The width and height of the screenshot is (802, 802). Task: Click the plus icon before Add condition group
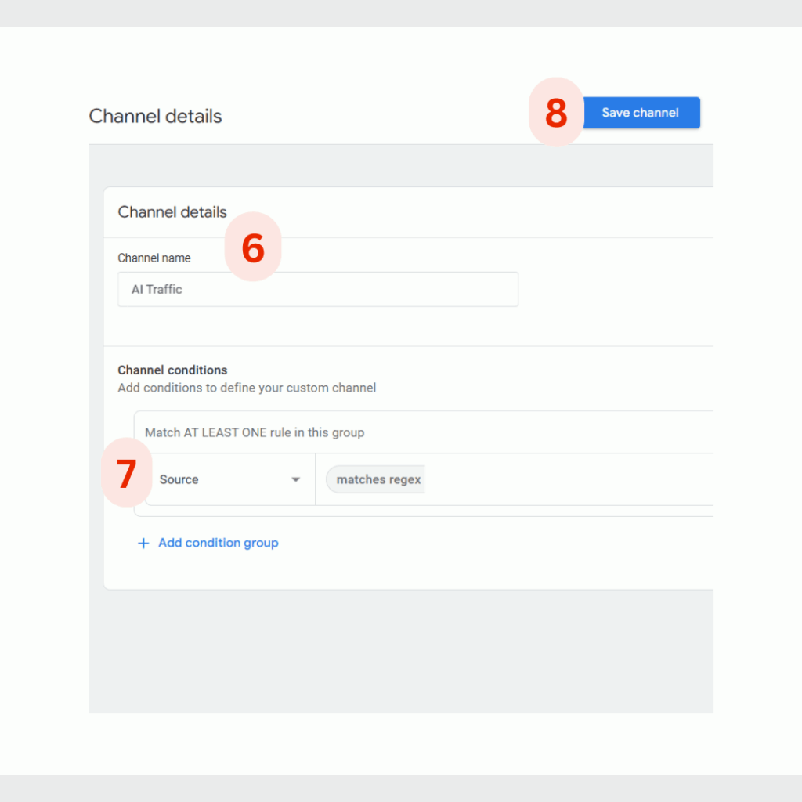(144, 544)
